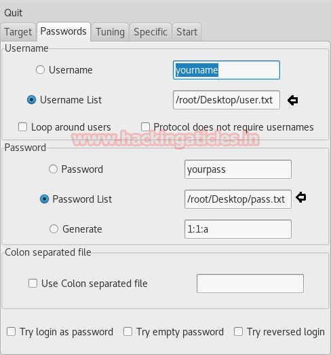Select the Username List radio option

click(31, 100)
